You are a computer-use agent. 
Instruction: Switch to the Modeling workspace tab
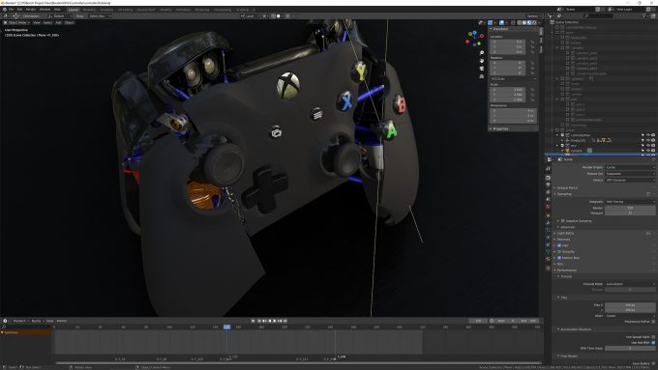[x=89, y=10]
